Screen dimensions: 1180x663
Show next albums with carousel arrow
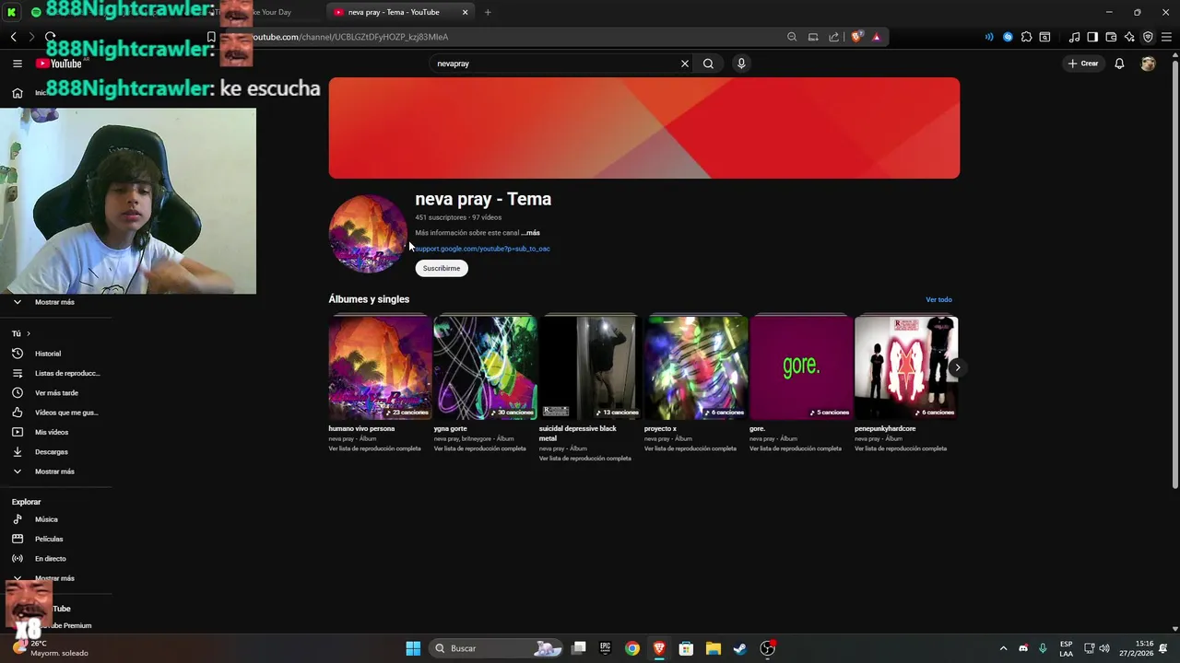(x=957, y=367)
